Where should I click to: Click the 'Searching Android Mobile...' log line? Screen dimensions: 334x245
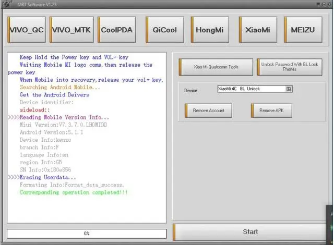(x=60, y=88)
